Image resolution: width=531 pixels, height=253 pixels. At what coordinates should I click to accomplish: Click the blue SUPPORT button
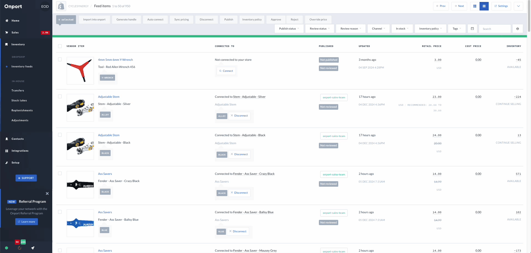pyautogui.click(x=26, y=178)
